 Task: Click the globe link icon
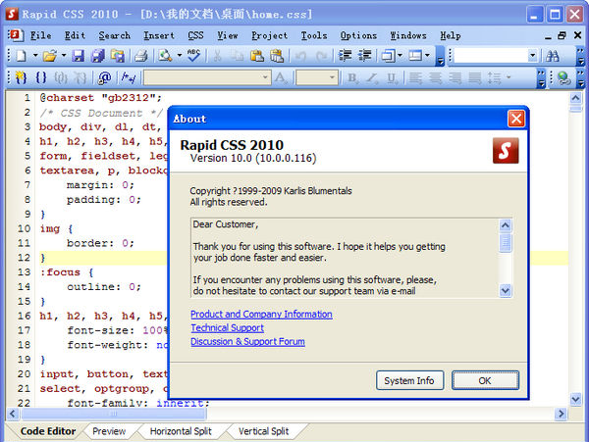tap(563, 77)
